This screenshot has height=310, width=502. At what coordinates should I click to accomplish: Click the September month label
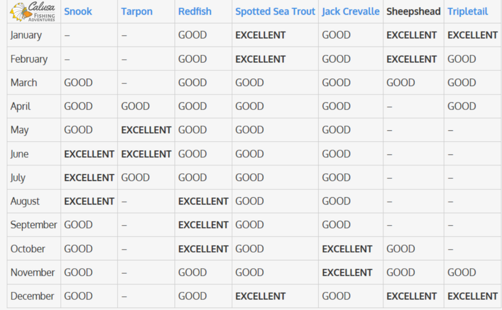click(34, 225)
